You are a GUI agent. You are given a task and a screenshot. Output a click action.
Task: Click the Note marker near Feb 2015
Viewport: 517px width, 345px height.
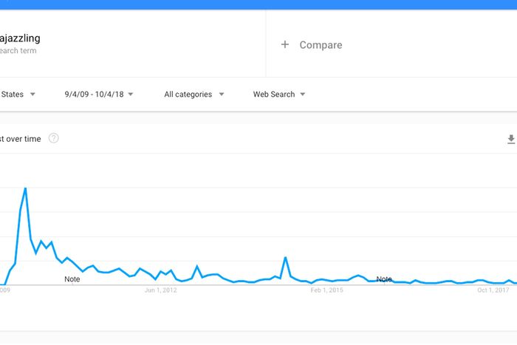click(384, 279)
